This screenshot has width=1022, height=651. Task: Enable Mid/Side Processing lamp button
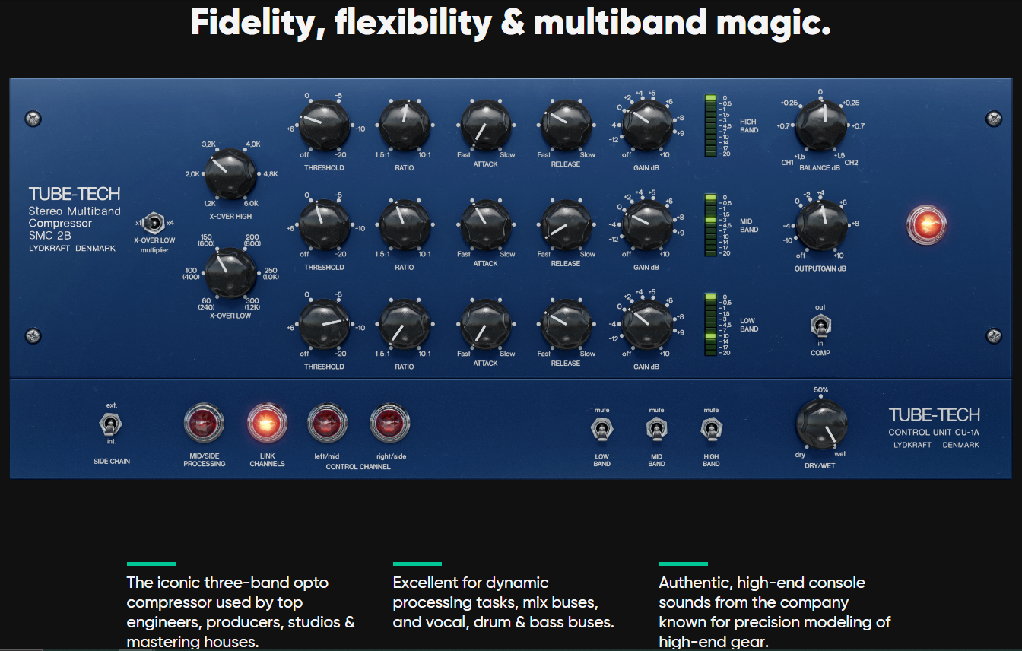tap(204, 424)
